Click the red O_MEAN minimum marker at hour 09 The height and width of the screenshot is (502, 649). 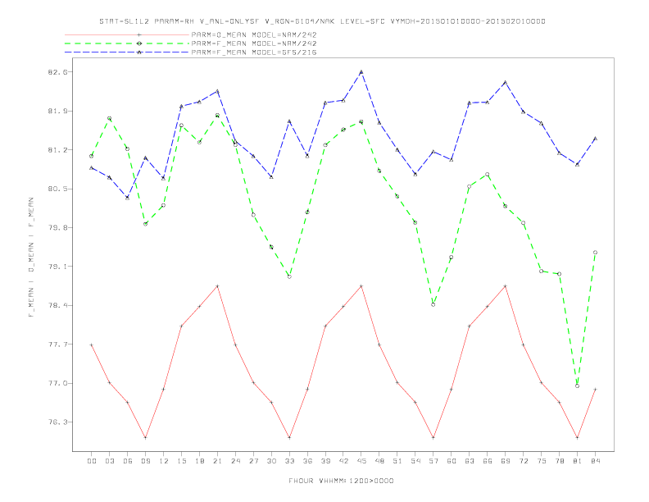coord(145,437)
